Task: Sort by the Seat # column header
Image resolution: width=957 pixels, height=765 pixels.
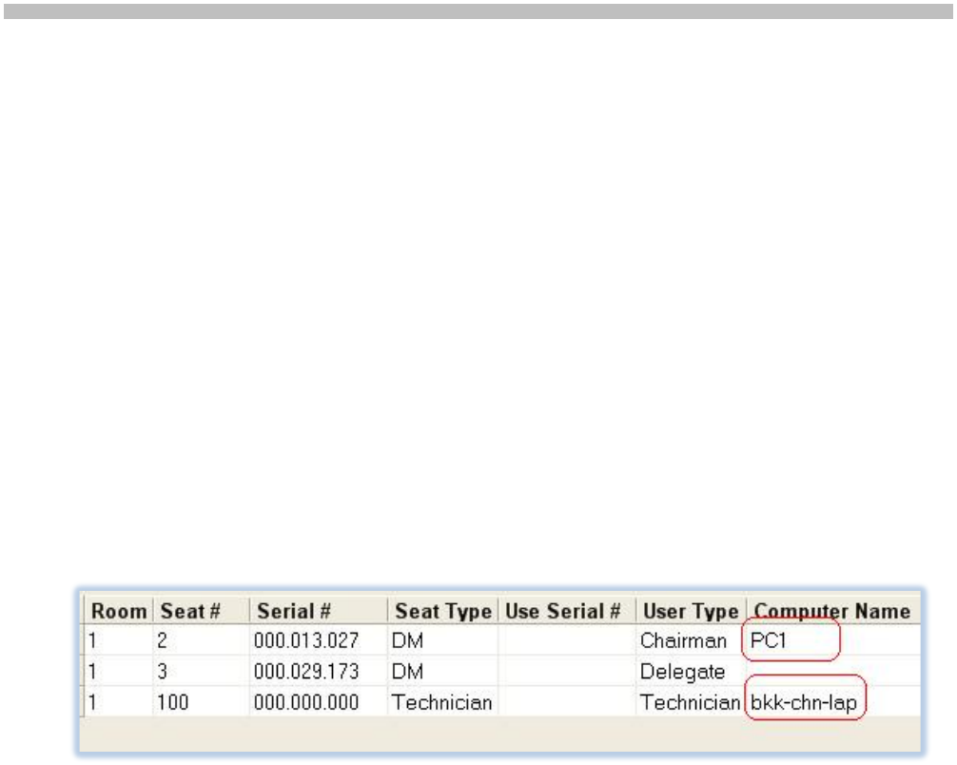Action: (183, 611)
